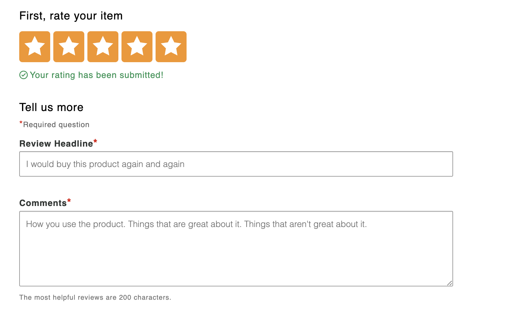Image resolution: width=507 pixels, height=326 pixels.
Task: Focus the Review Headline input field
Action: click(x=236, y=164)
